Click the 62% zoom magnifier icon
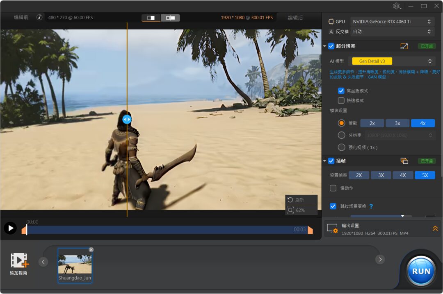Viewport: 443px width, 294px height. coord(290,210)
